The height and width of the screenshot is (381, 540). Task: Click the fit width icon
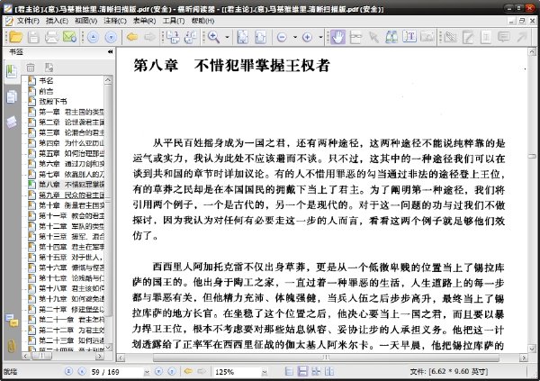tap(261, 37)
